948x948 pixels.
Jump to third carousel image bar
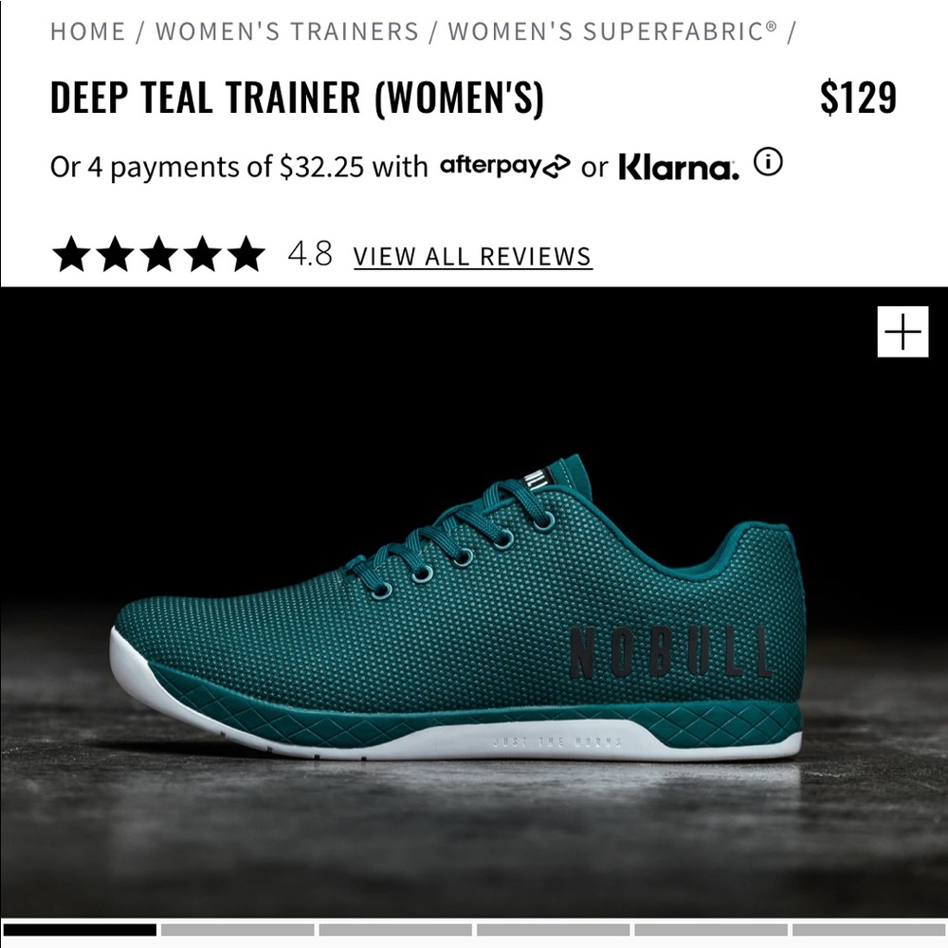395,929
